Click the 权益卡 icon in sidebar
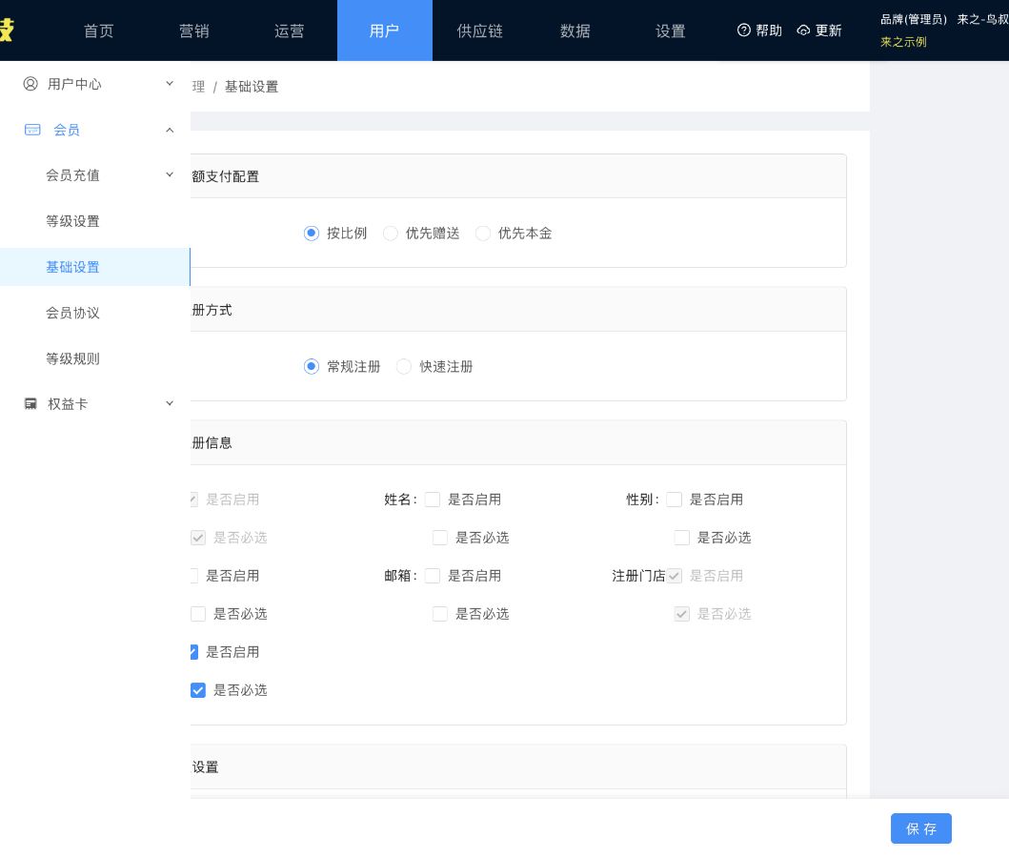This screenshot has height=858, width=1009. pos(30,403)
